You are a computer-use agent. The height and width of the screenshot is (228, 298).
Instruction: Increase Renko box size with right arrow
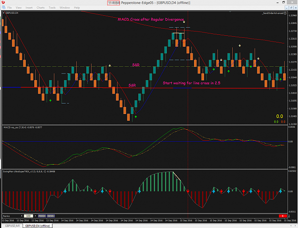(x=35, y=216)
